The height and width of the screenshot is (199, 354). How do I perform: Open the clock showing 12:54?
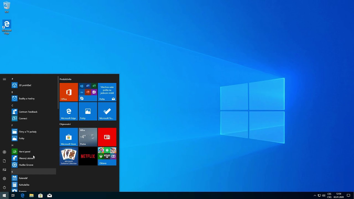[339, 195]
